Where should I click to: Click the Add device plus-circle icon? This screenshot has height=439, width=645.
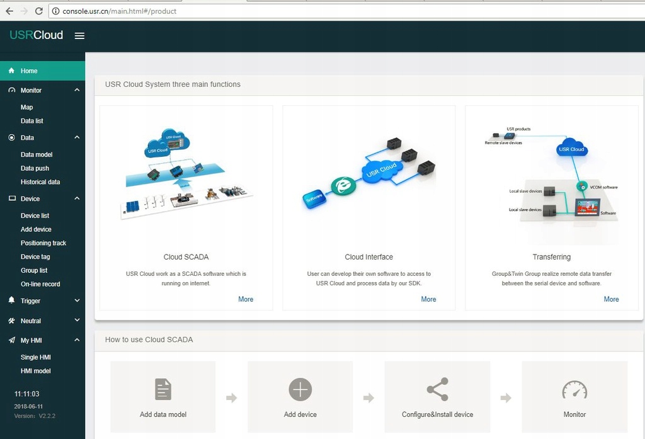click(x=300, y=389)
